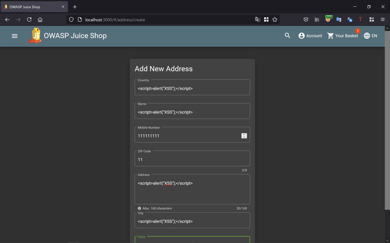Viewport: 390px width, 243px height.
Task: Focus the State input field
Action: (192, 240)
